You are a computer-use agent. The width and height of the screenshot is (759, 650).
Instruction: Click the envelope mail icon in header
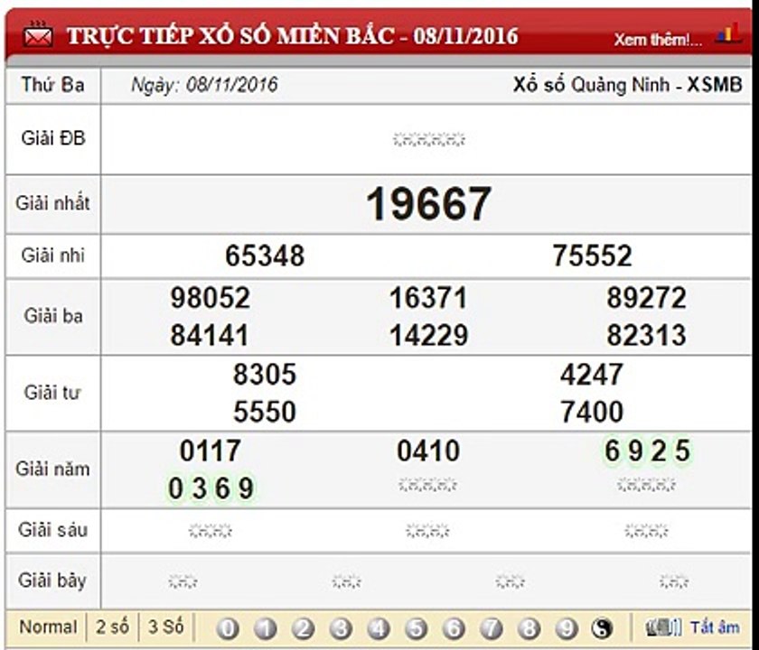click(38, 34)
